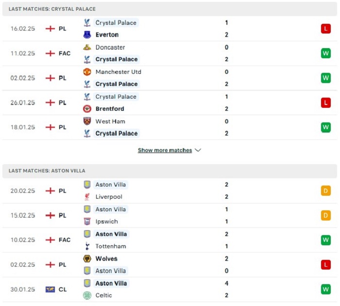Expand Show more matches chevron

click(x=198, y=150)
